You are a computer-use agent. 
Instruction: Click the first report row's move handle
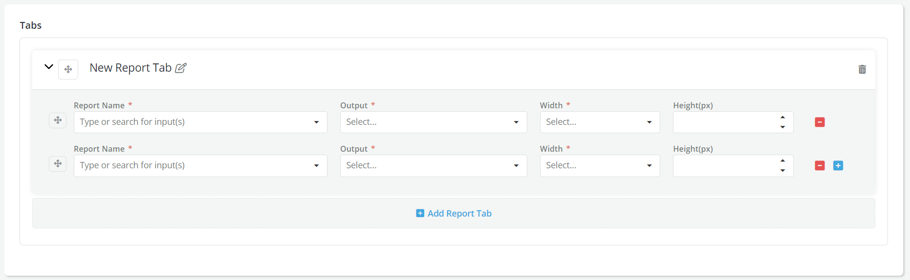58,120
